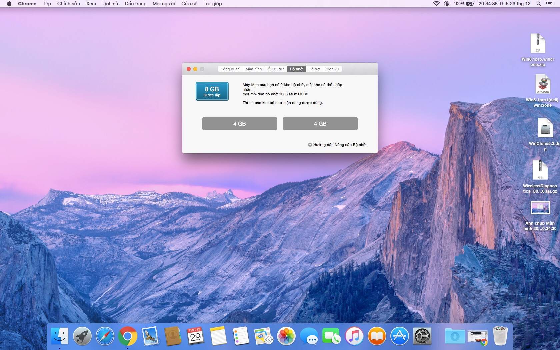Open Finder from the Dock

60,336
